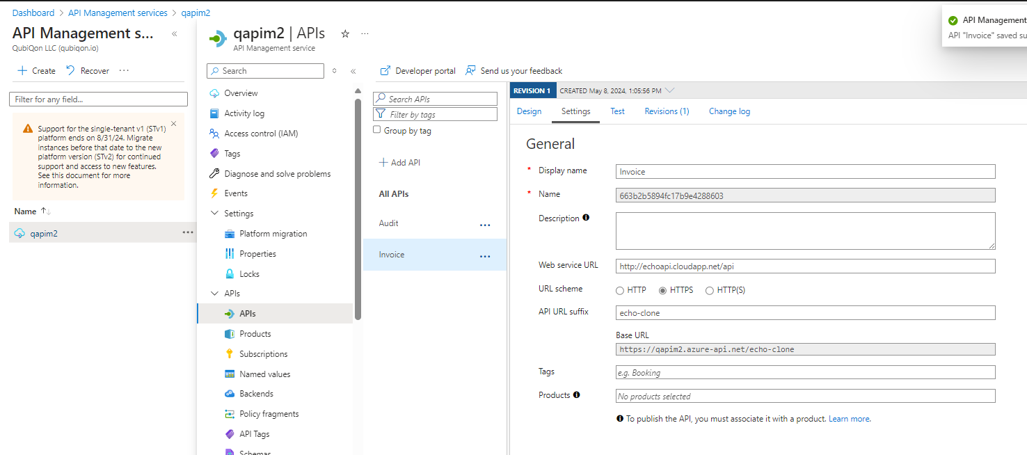Switch to the Design tab
Viewport: 1027px width, 455px height.
[x=529, y=111]
